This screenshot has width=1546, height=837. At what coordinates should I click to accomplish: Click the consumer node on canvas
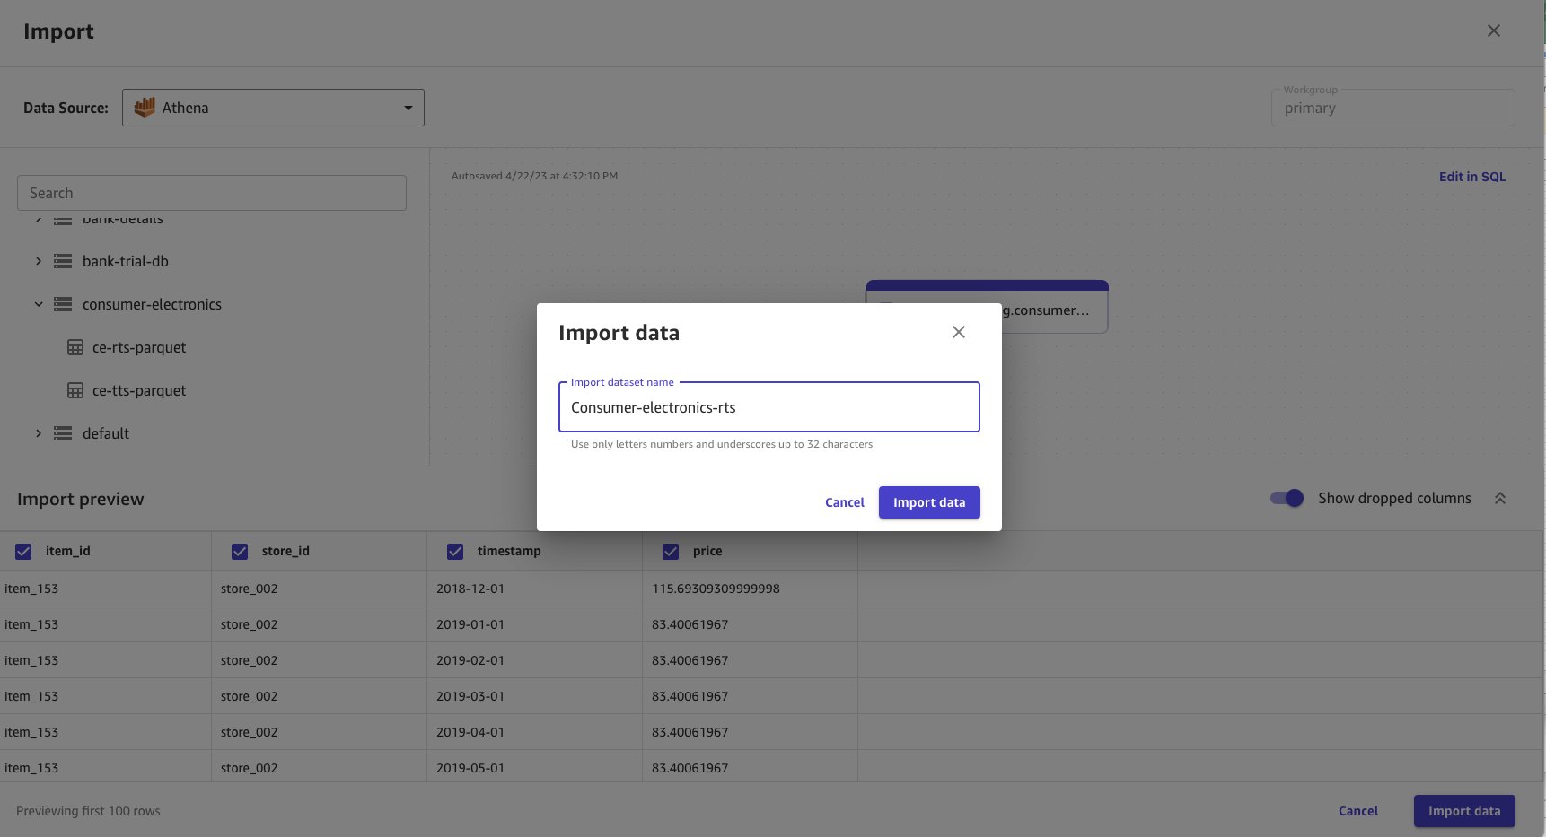(x=987, y=307)
